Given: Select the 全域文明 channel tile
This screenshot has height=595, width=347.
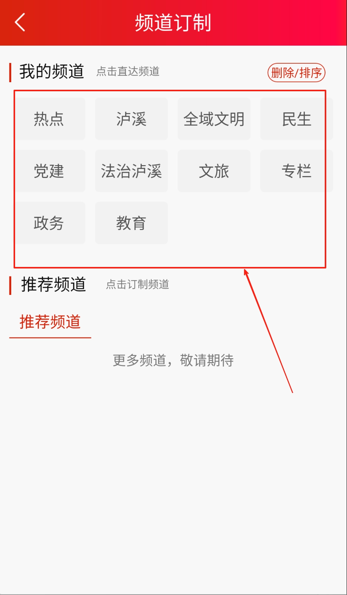Looking at the screenshot, I should [x=214, y=119].
